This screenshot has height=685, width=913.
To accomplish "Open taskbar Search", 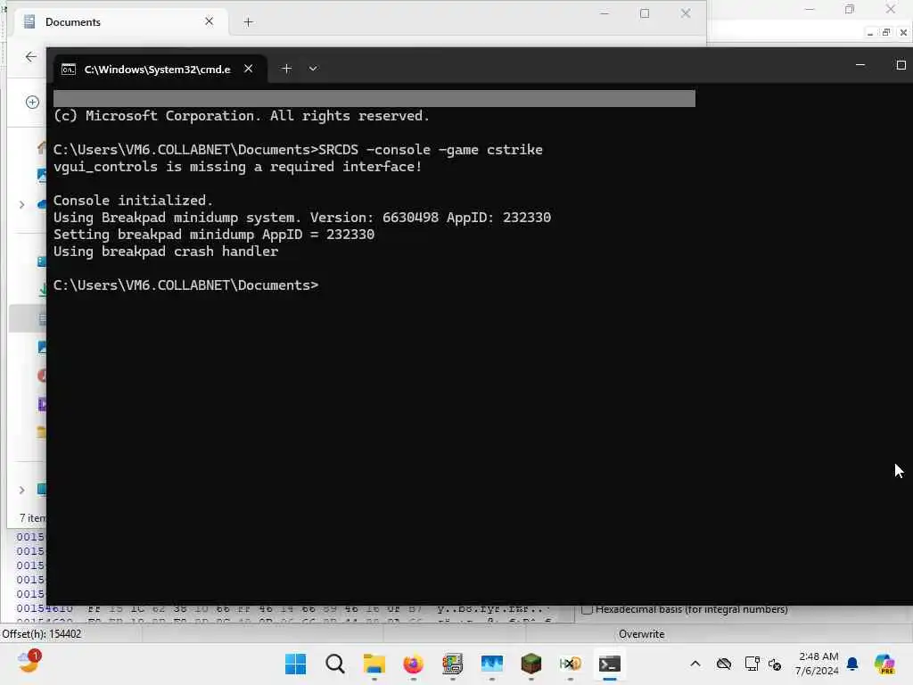I will [335, 664].
